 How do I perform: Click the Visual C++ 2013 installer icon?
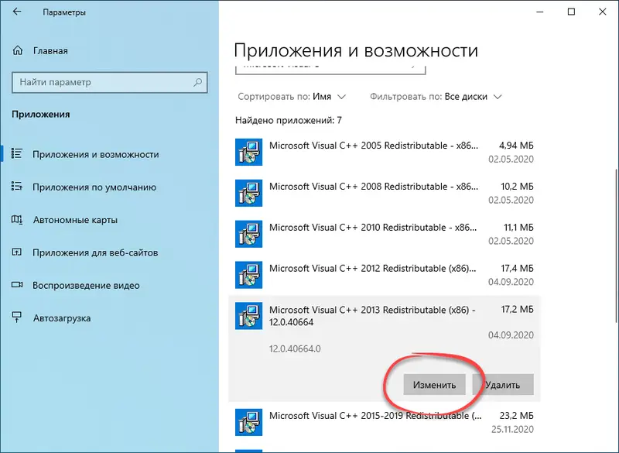[x=248, y=316]
